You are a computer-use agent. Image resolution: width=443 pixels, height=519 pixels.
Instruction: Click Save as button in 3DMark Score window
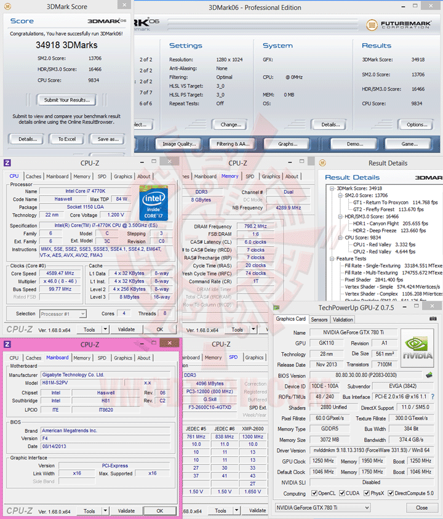(x=108, y=139)
